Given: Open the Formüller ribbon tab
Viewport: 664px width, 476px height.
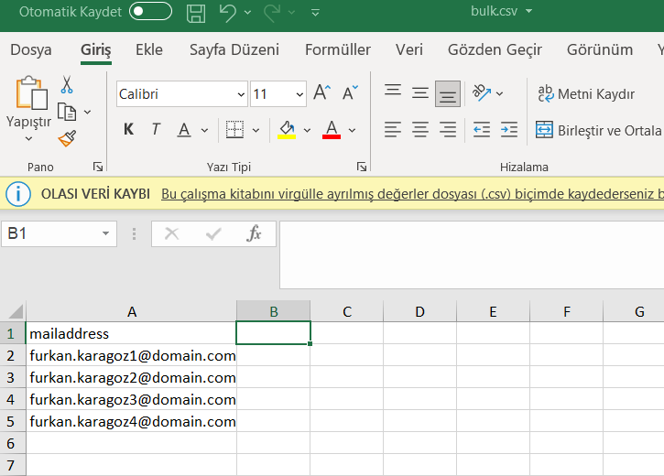Looking at the screenshot, I should [337, 49].
